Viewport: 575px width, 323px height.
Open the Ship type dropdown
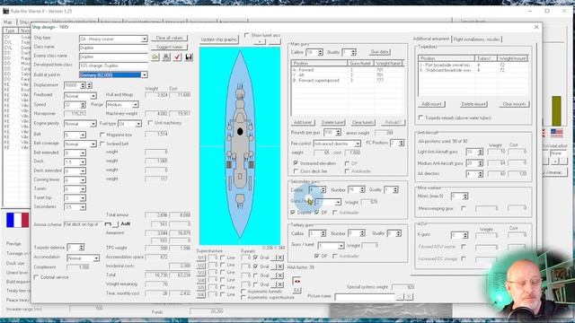click(144, 39)
